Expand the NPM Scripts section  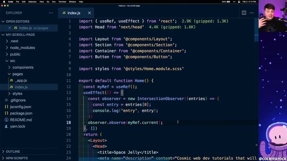[3, 158]
